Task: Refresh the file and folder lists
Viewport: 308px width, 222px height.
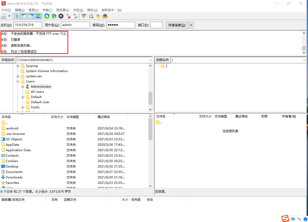Action: [47, 16]
